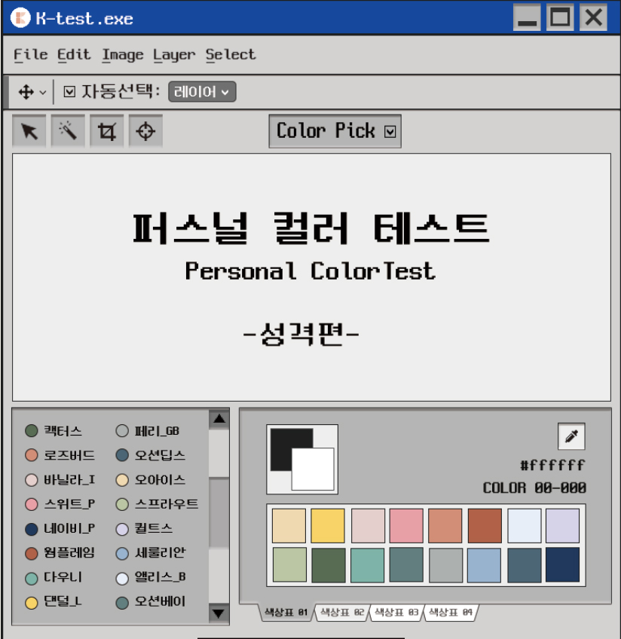Select the 페리_GB color radio option
The height and width of the screenshot is (639, 621).
[x=122, y=431]
